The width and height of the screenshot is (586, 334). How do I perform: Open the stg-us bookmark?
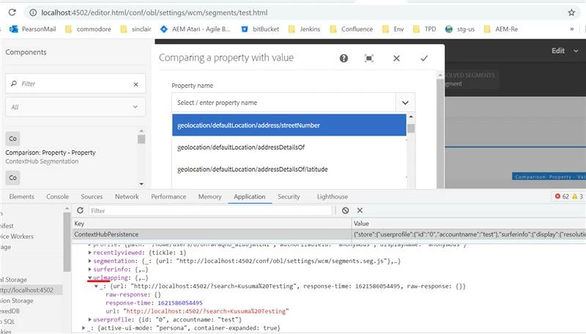[x=460, y=29]
